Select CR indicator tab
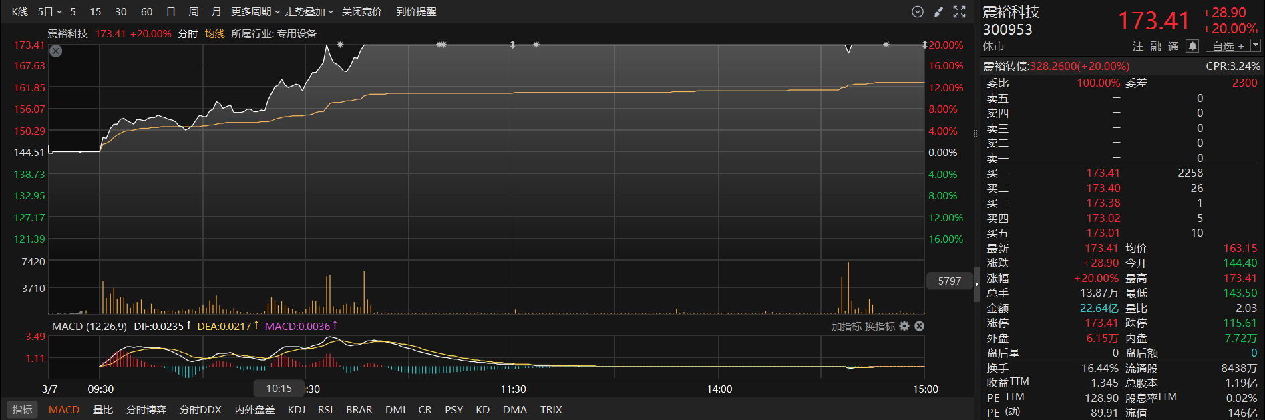1265x420 pixels. pos(425,410)
